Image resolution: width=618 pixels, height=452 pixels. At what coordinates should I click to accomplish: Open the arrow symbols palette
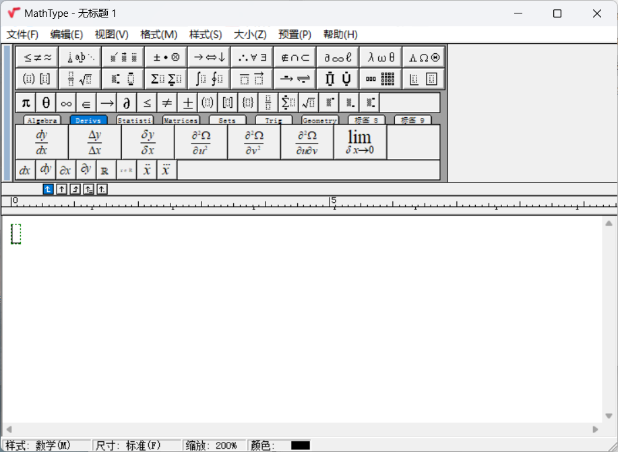(210, 57)
